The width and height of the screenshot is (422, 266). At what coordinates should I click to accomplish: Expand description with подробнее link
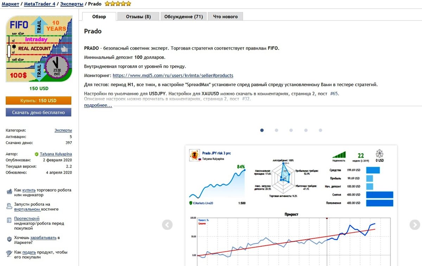pos(98,105)
